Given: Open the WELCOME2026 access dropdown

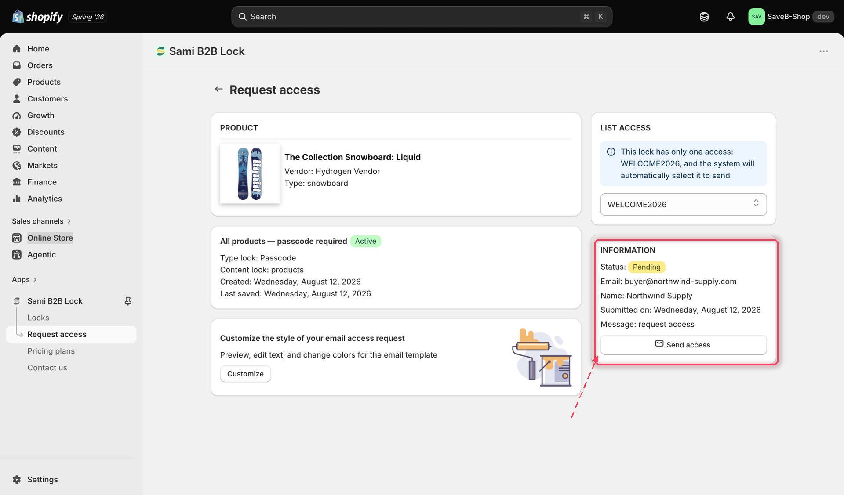Looking at the screenshot, I should click(x=683, y=205).
